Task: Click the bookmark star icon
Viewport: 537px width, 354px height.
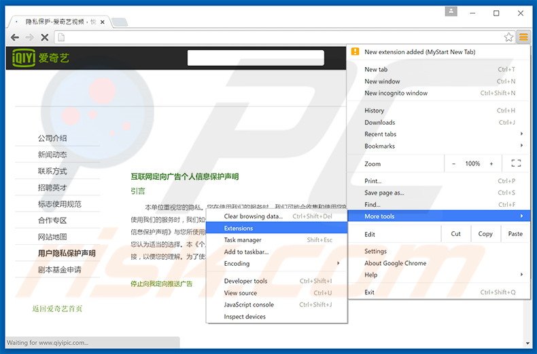Action: 508,37
